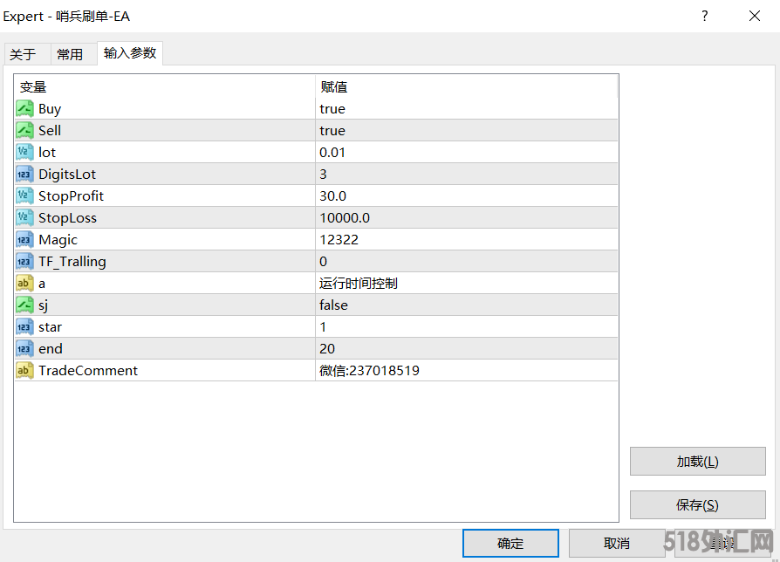The width and height of the screenshot is (780, 562).
Task: Click the boolean icon beside sj
Action: (24, 305)
